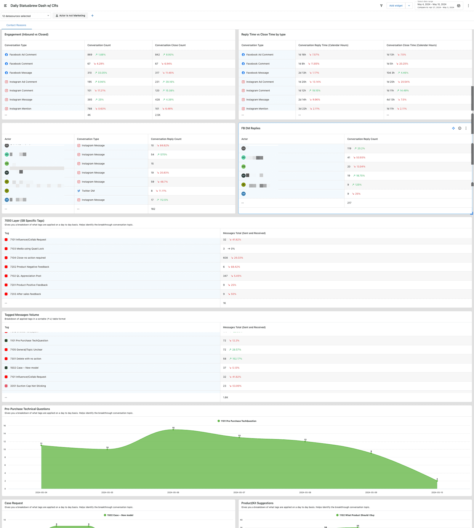Viewport: 474px width, 528px height.
Task: Click the 2024-05-06 data point labeled 15
Action: (173, 430)
